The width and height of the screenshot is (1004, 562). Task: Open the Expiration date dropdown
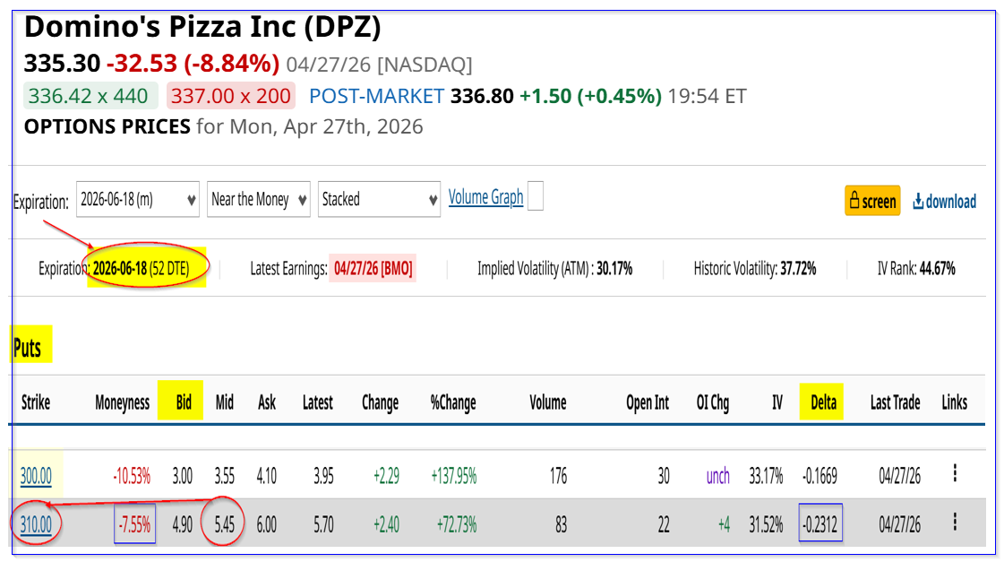pyautogui.click(x=138, y=199)
